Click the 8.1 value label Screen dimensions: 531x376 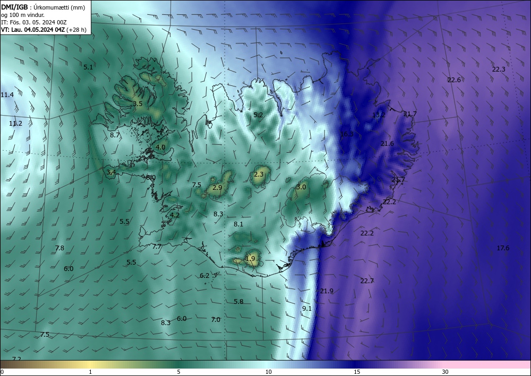click(238, 224)
